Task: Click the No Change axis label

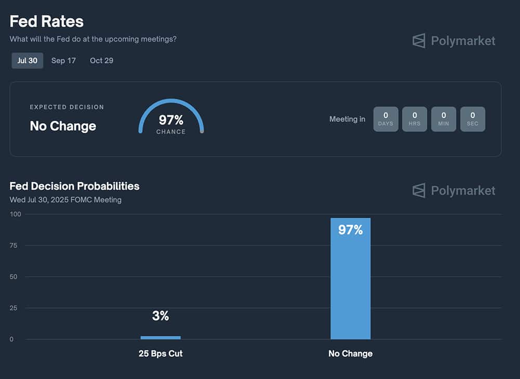Action: point(350,353)
